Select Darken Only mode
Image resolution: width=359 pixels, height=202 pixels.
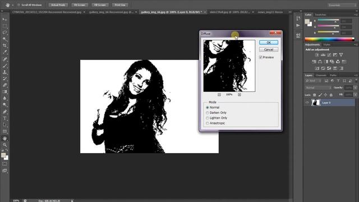point(208,113)
